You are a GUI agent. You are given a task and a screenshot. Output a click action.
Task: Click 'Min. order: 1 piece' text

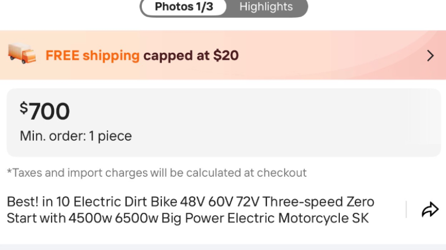(x=76, y=136)
